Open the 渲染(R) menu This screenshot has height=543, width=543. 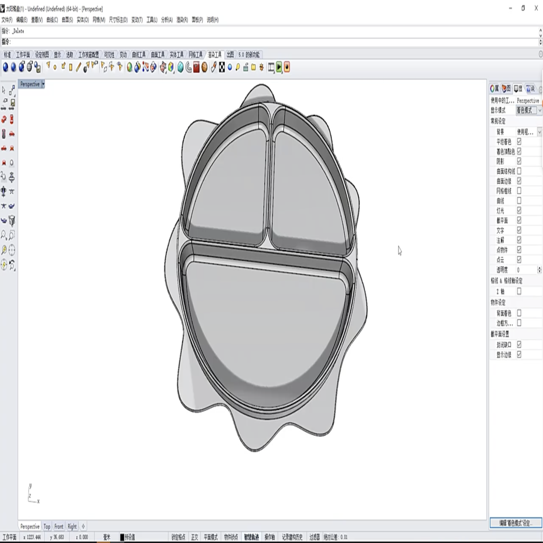[182, 20]
